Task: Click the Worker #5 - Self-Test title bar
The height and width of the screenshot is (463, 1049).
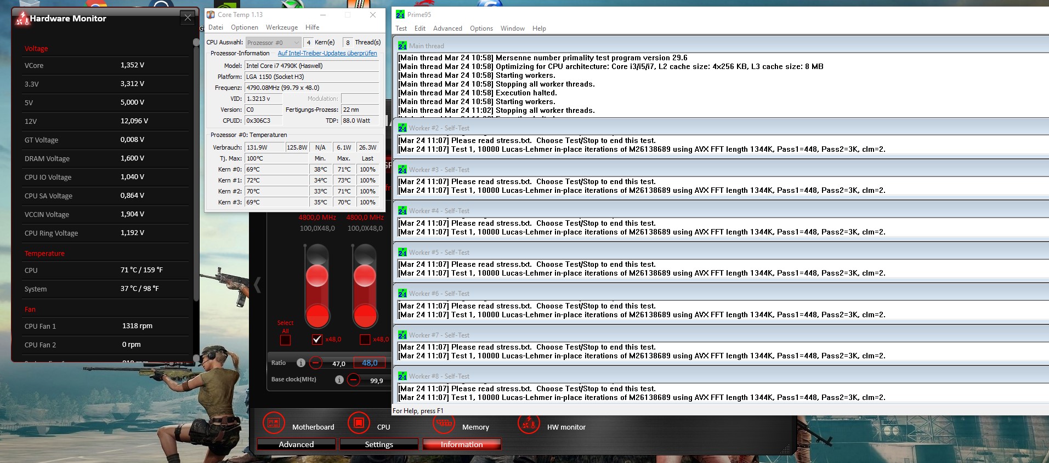Action: tap(721, 253)
